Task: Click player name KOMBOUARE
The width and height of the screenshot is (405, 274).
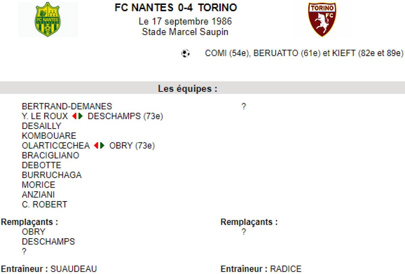Action: pos(49,136)
